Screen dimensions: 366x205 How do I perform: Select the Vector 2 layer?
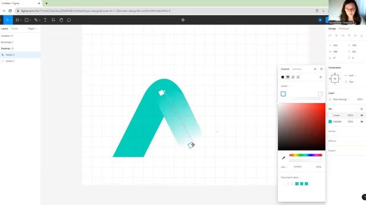point(21,55)
